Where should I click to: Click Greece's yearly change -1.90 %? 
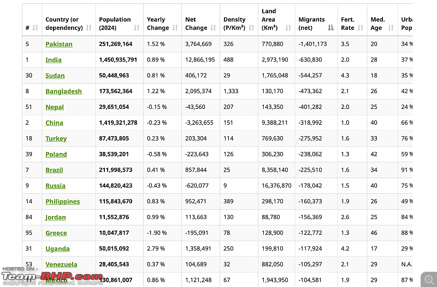[157, 233]
